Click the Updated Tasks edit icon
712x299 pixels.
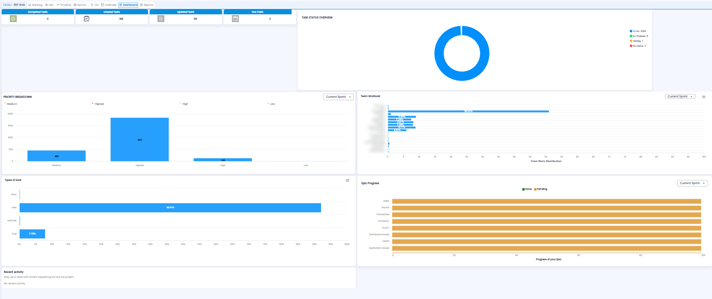coord(161,19)
